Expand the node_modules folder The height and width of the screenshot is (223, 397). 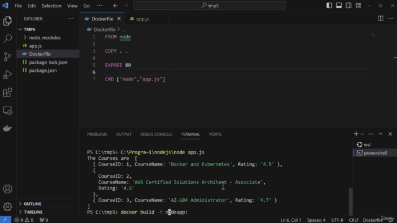(x=48, y=37)
